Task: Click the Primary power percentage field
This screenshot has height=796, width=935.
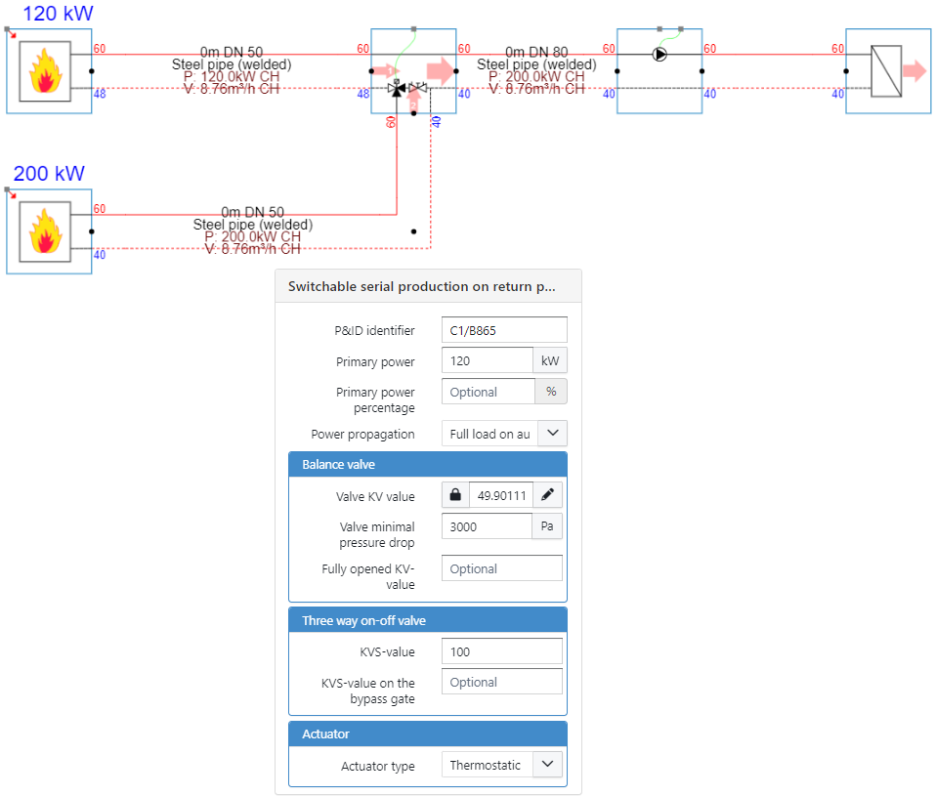Action: 488,392
